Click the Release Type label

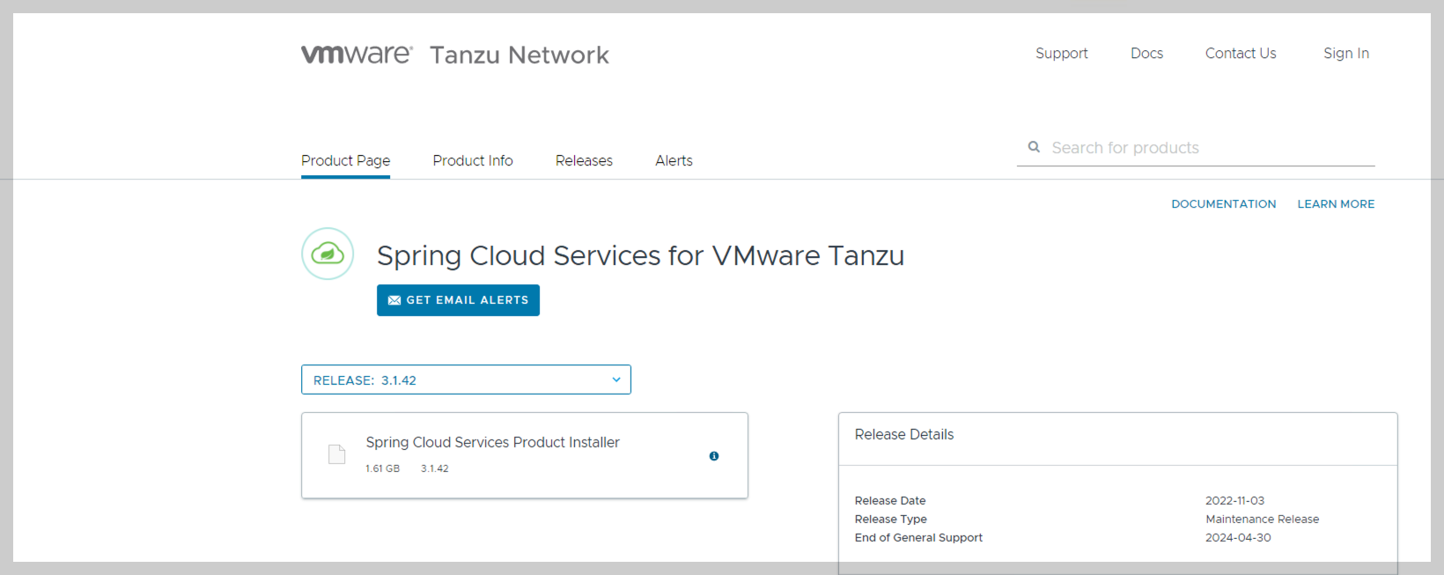point(891,519)
